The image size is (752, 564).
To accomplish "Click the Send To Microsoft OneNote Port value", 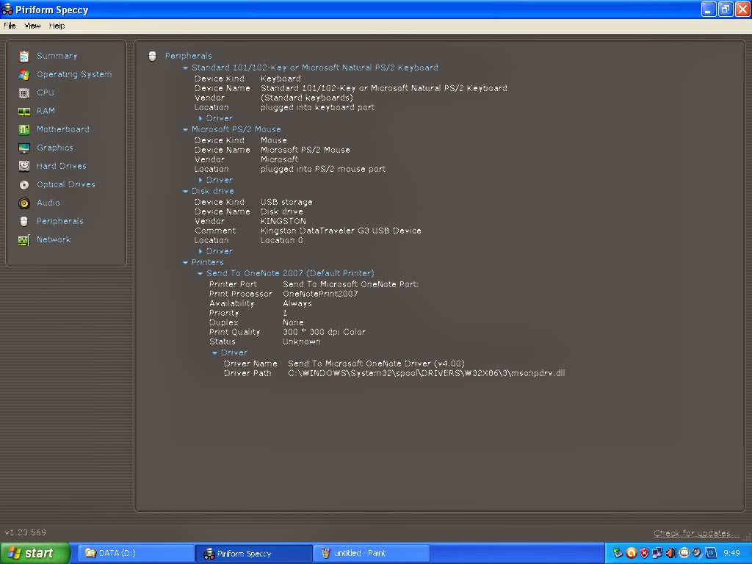I will point(350,284).
